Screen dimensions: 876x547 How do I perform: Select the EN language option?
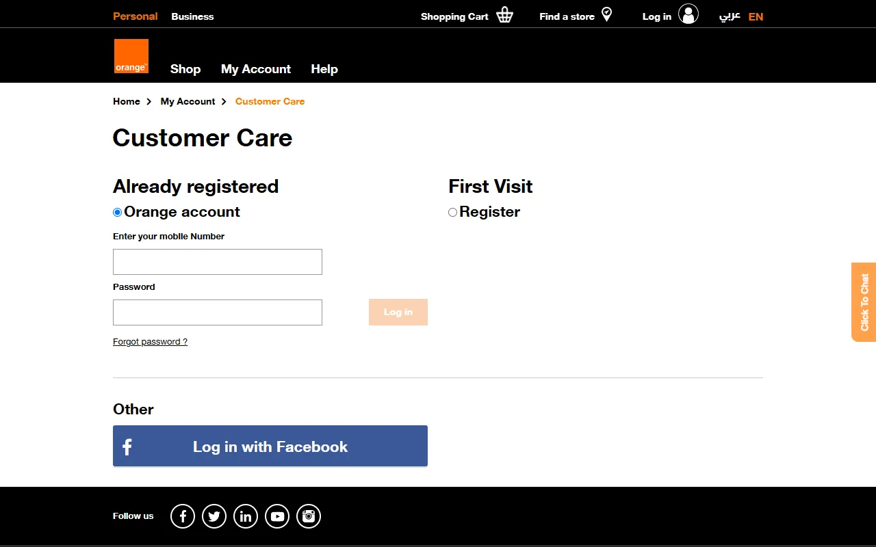(756, 16)
